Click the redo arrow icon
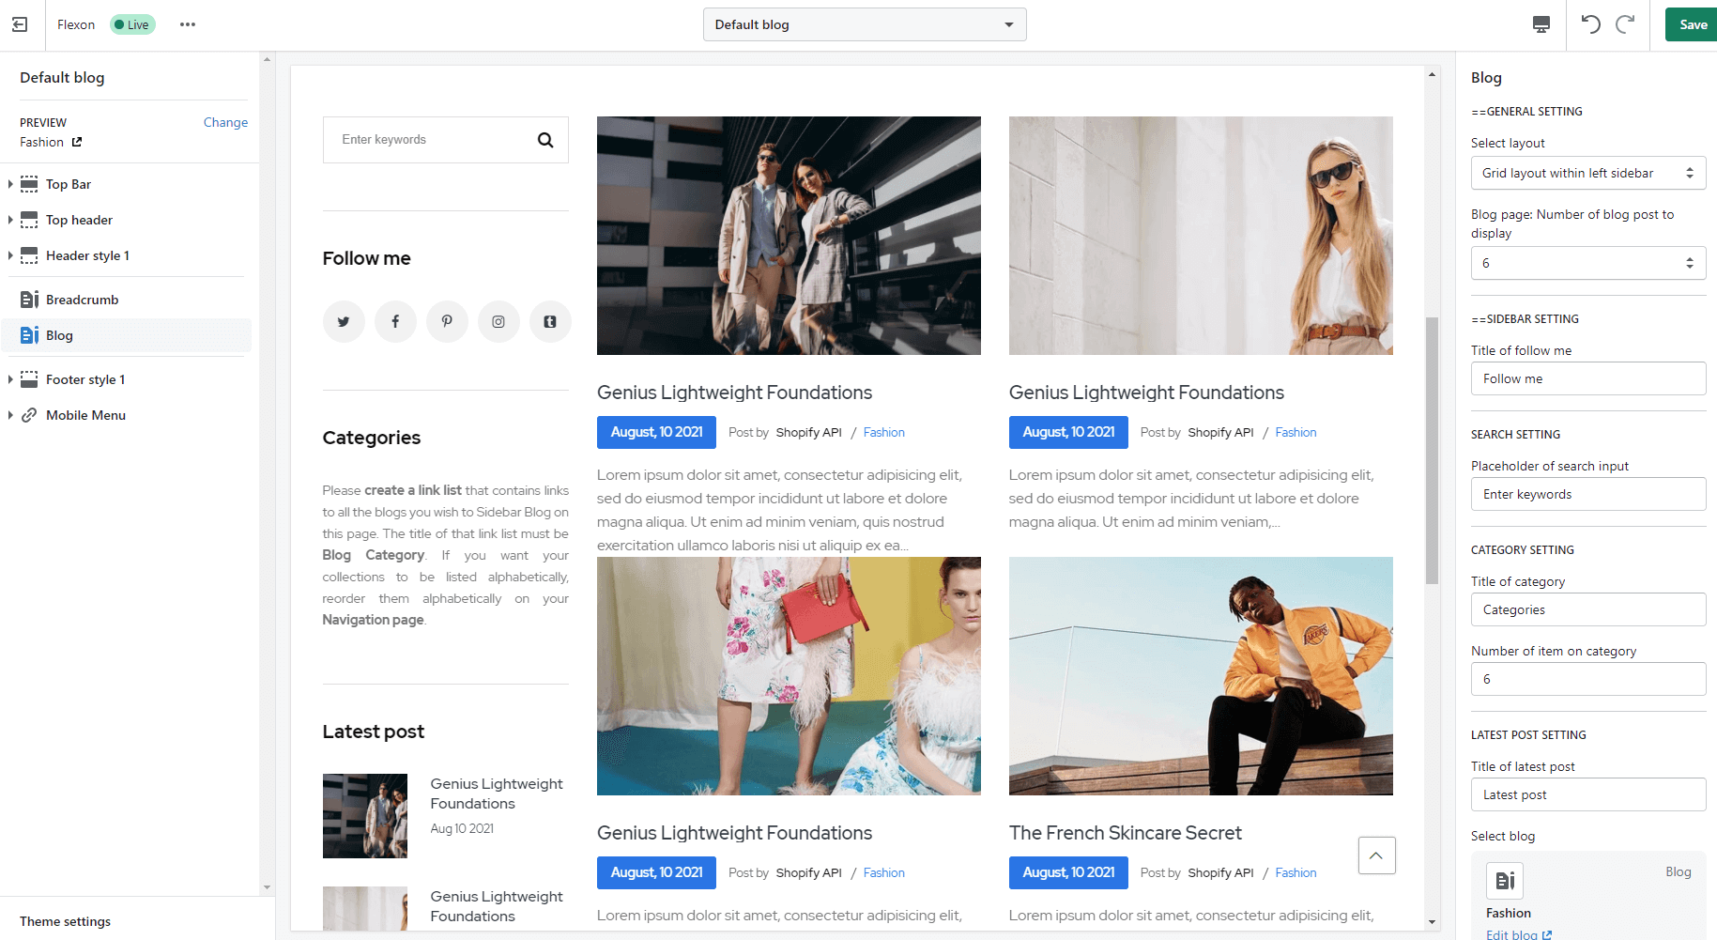The width and height of the screenshot is (1717, 940). coord(1625,24)
